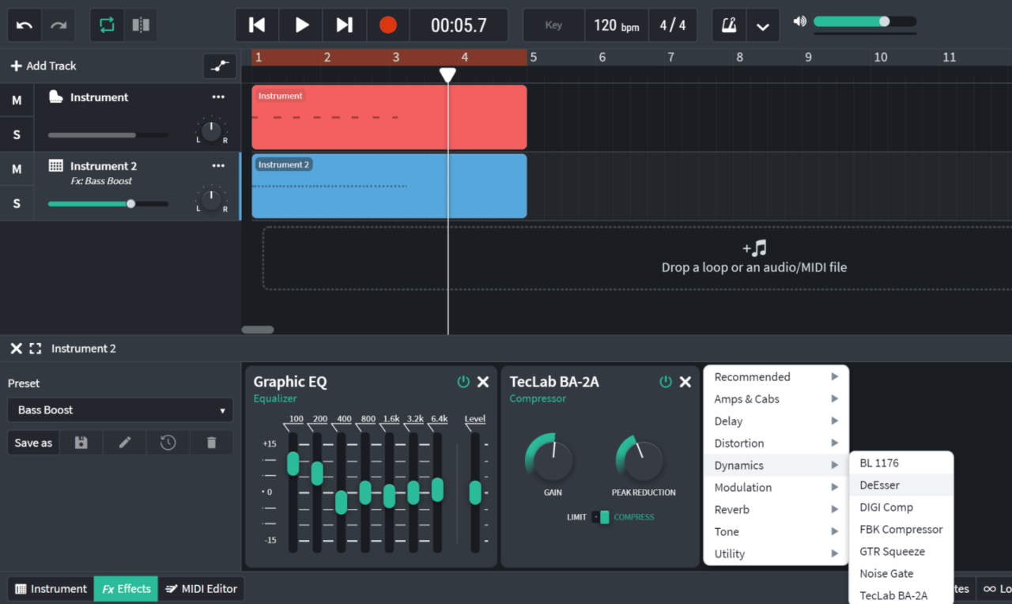The height and width of the screenshot is (604, 1012).
Task: Click the undo arrow icon
Action: [x=24, y=25]
